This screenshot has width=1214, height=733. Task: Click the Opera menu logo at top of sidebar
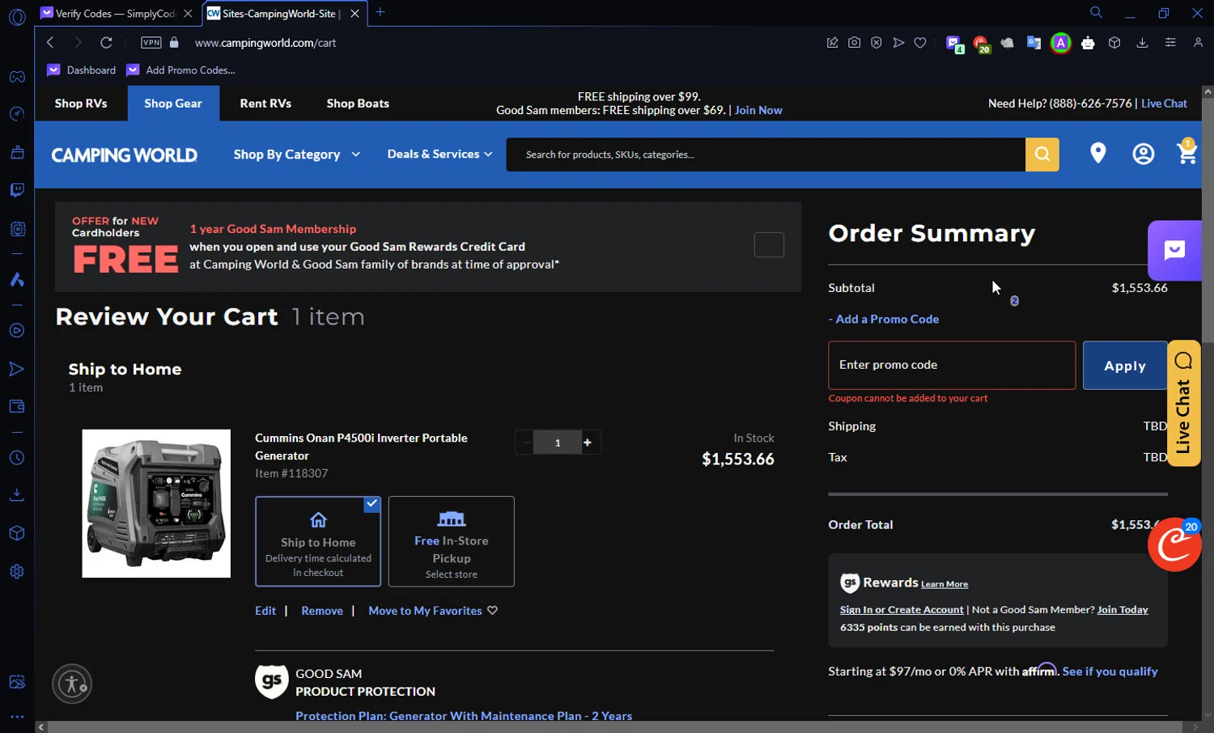click(17, 17)
